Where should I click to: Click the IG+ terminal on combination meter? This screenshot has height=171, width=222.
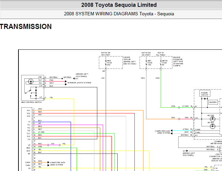(x=197, y=118)
